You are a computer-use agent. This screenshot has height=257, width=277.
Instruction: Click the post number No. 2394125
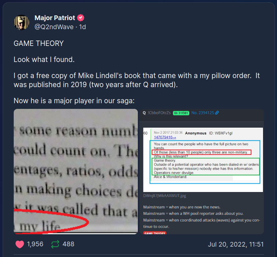point(203,113)
